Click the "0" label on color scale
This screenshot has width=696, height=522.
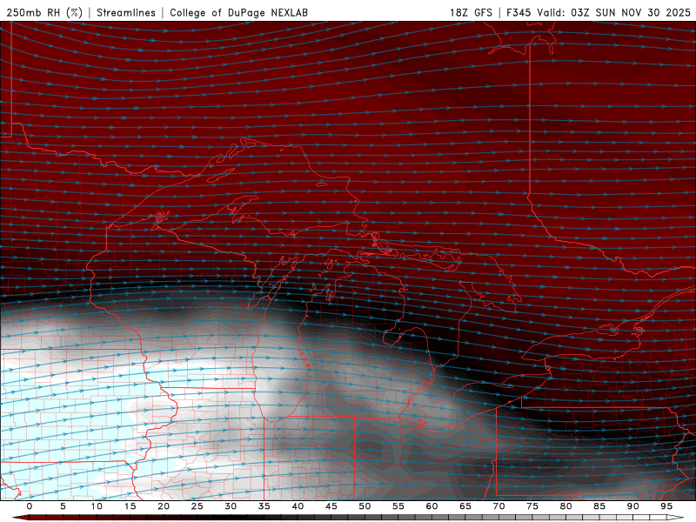(x=30, y=506)
